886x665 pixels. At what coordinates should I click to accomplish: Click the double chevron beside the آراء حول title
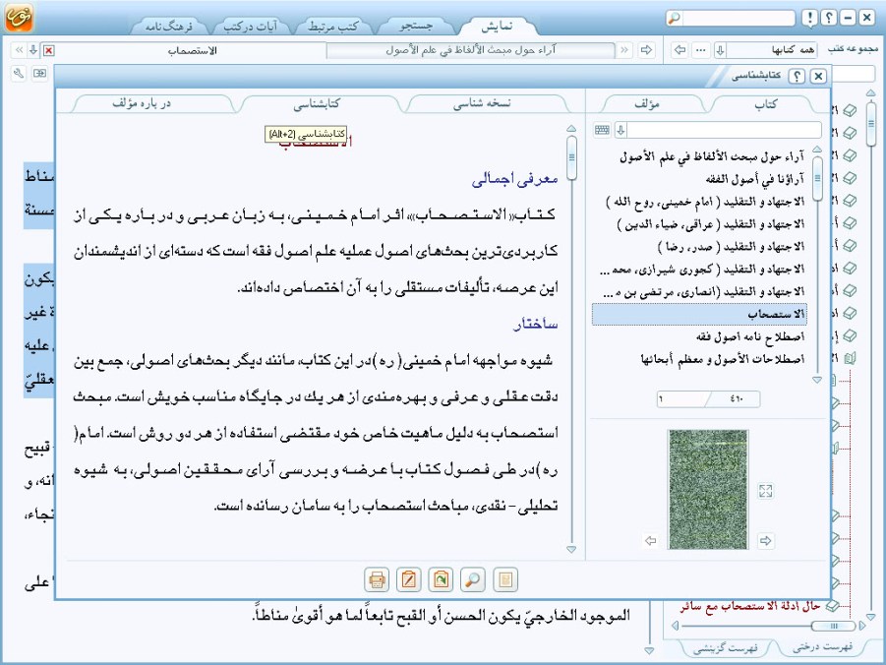pos(624,50)
